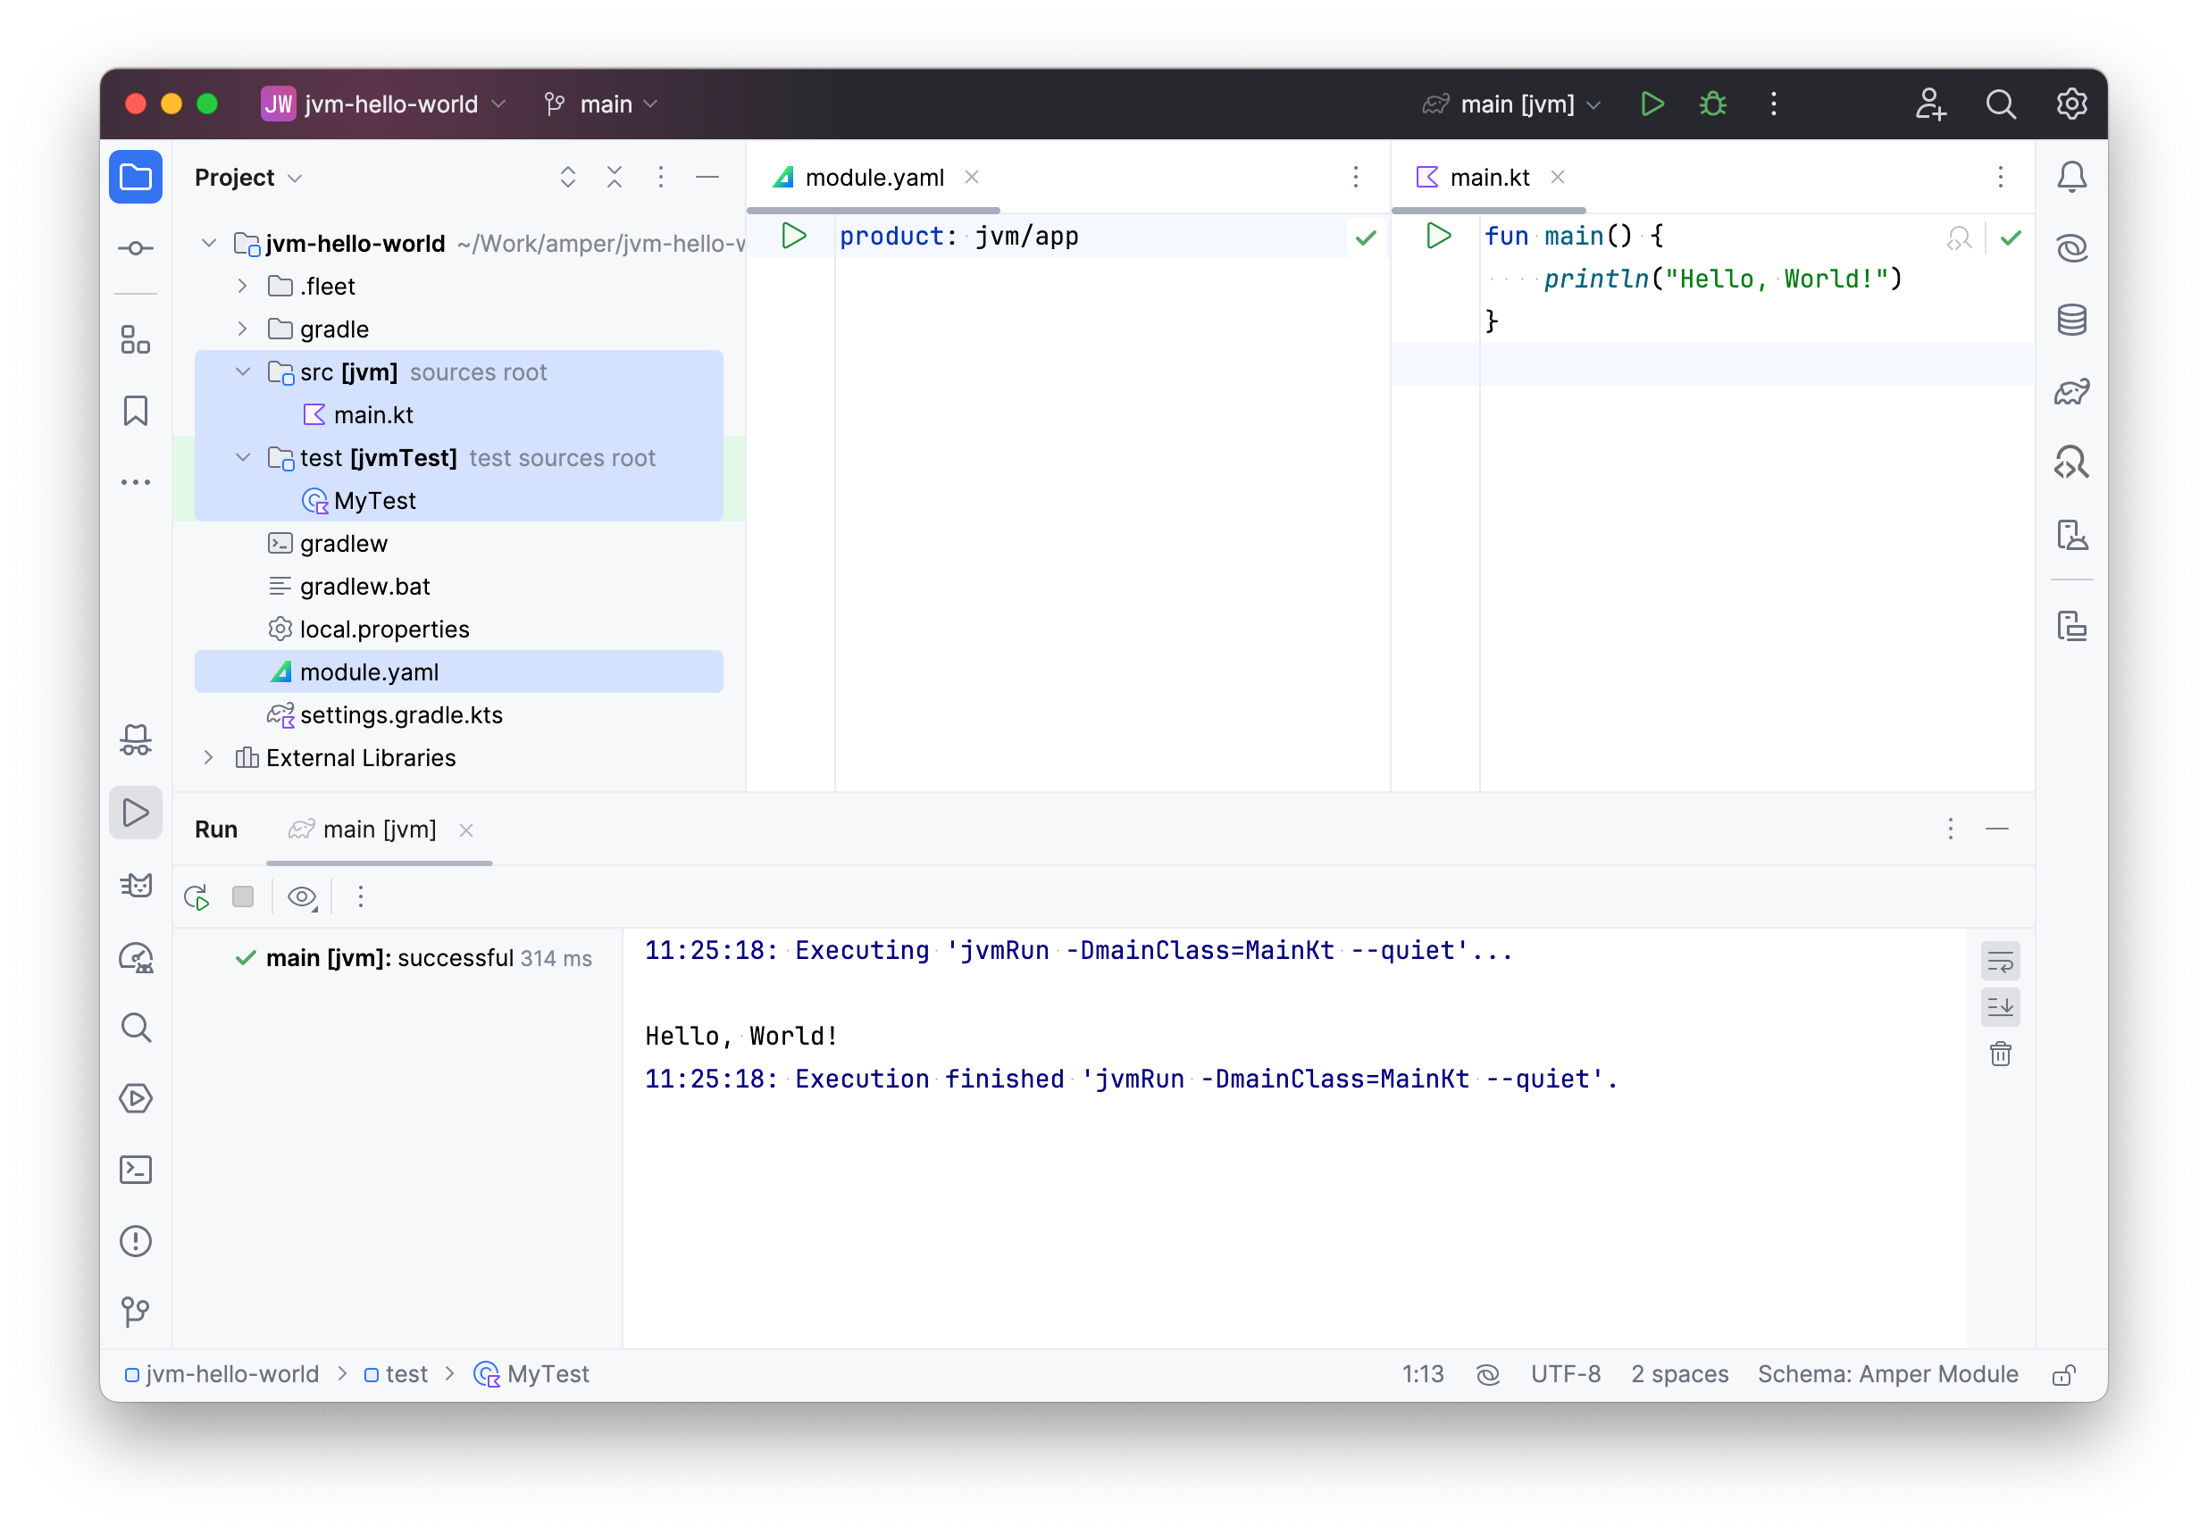Click the Debug bug icon in toolbar

(1712, 104)
